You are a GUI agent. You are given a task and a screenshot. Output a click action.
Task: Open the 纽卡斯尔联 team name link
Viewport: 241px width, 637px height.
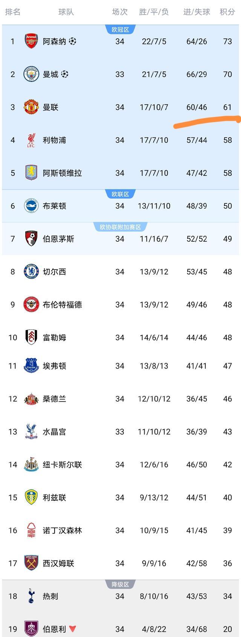[62, 465]
